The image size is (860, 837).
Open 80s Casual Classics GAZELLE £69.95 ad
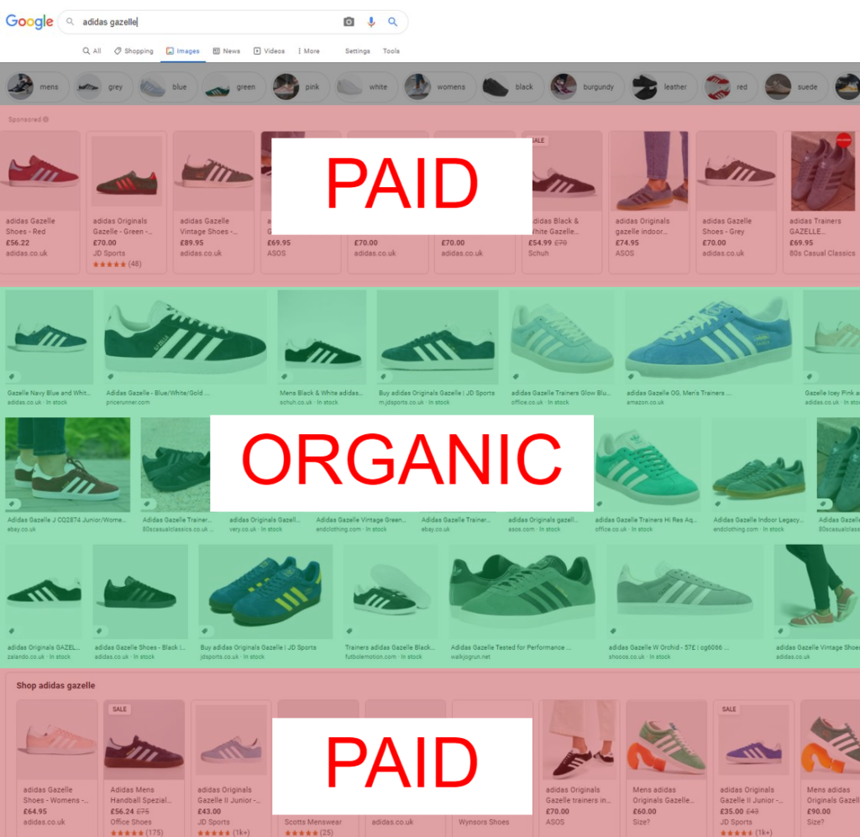coord(821,201)
